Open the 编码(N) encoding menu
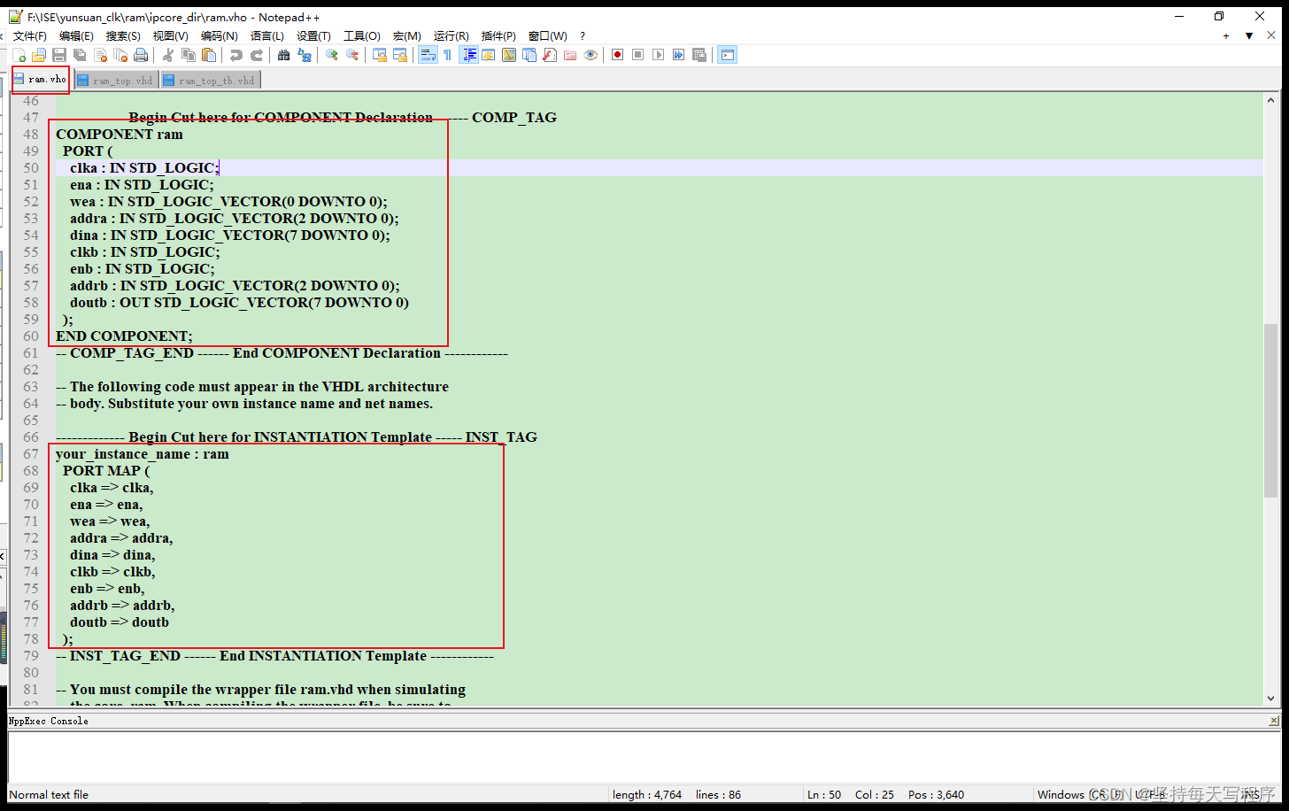 coord(218,35)
